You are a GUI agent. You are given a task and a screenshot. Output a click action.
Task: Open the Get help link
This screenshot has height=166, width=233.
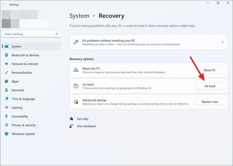(x=82, y=119)
